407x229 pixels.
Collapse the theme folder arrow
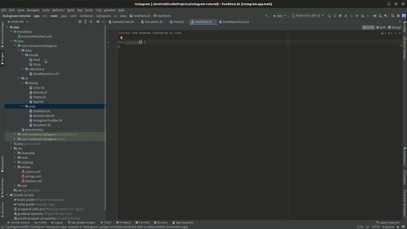point(23,83)
